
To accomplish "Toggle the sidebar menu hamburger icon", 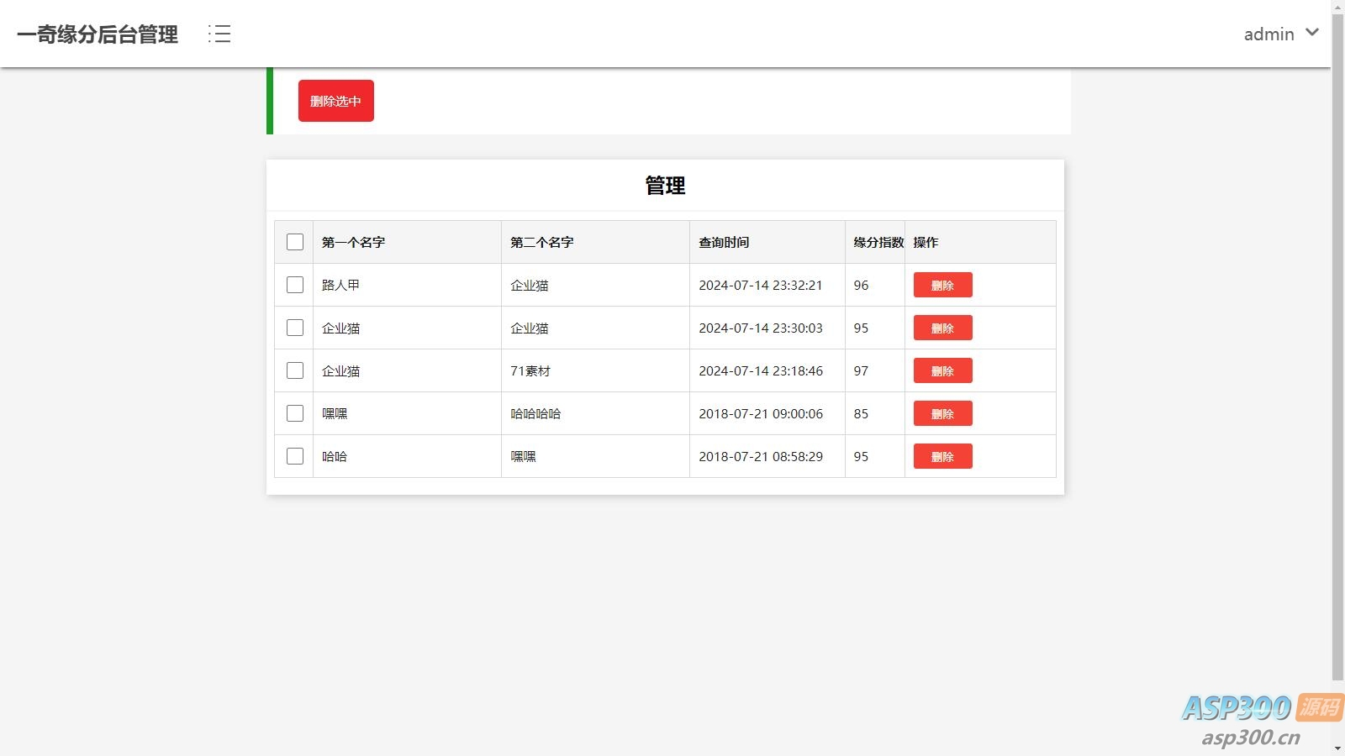I will click(x=219, y=34).
